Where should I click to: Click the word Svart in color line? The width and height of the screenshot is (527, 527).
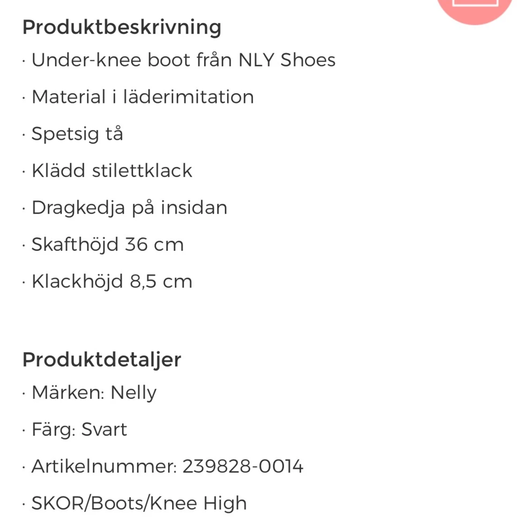click(104, 429)
